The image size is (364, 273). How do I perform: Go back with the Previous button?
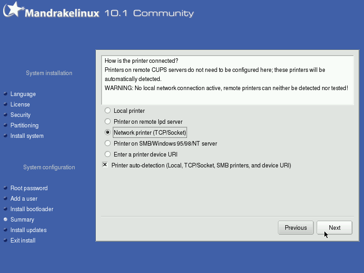(x=296, y=227)
